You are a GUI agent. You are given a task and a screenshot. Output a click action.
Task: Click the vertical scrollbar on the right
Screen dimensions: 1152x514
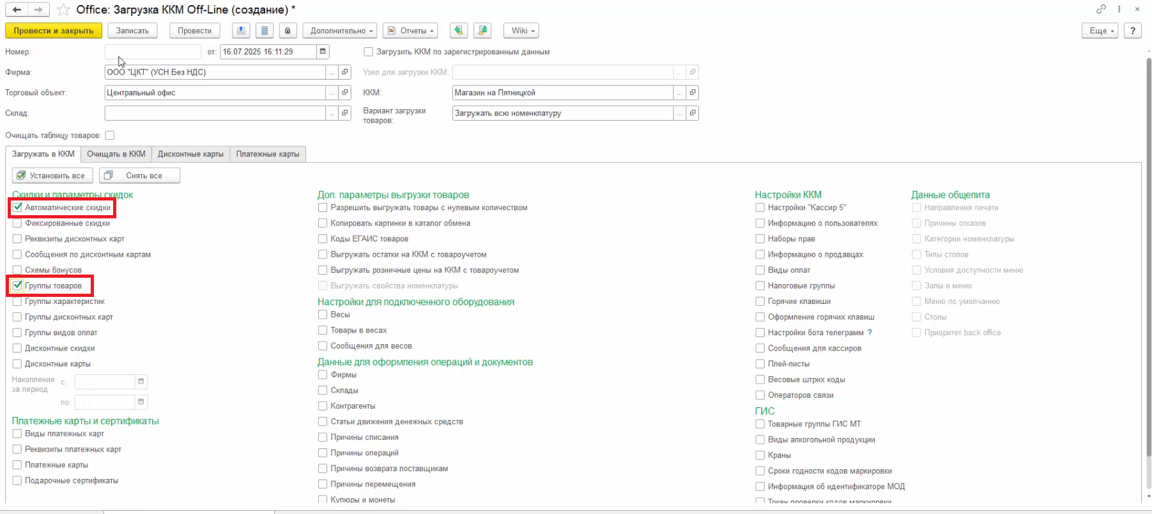tap(1148, 255)
